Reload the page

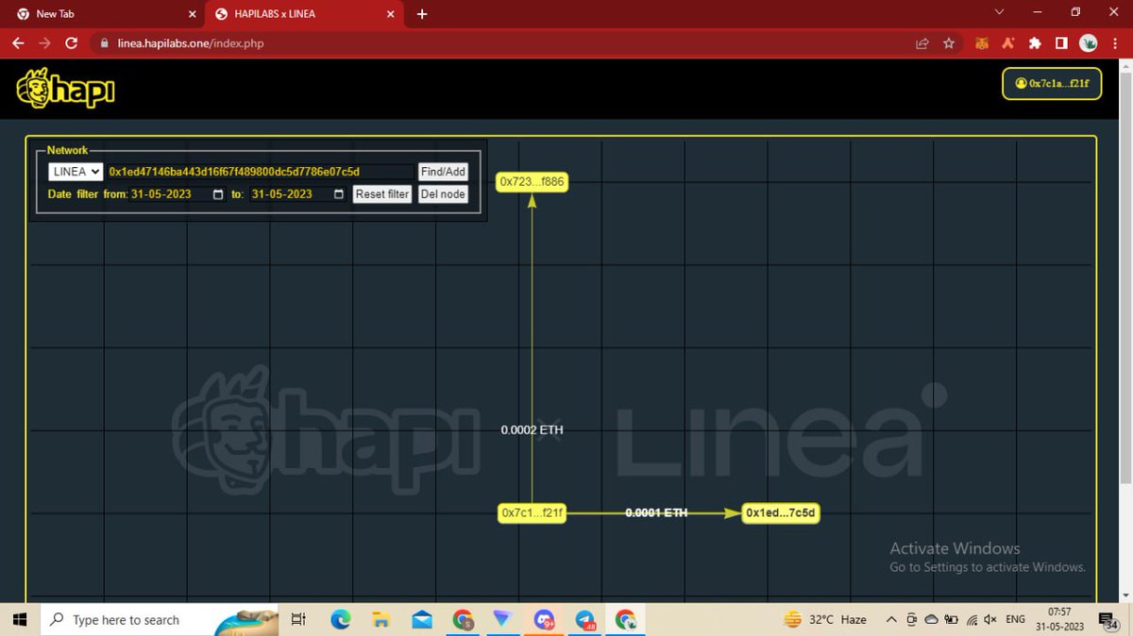coord(71,43)
